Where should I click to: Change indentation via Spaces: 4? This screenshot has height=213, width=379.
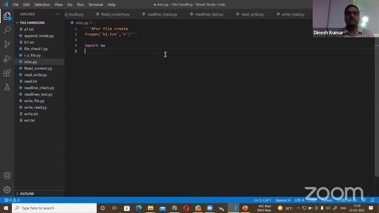pos(282,200)
